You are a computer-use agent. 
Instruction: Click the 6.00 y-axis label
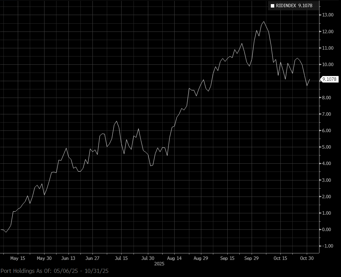(326, 130)
